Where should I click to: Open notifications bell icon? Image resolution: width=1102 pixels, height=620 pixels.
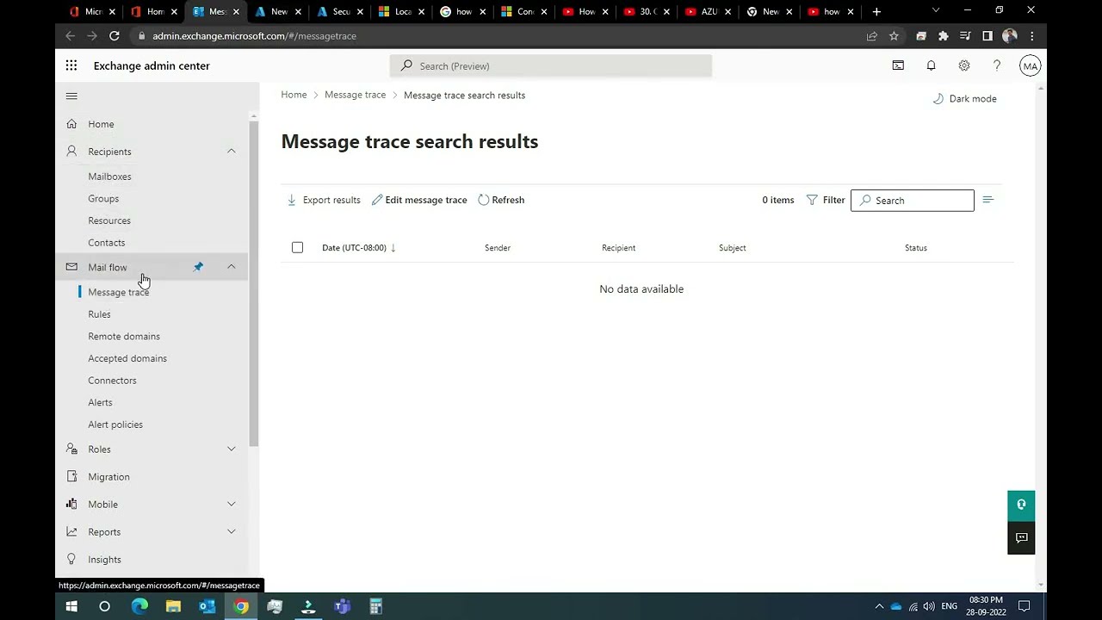tap(931, 65)
